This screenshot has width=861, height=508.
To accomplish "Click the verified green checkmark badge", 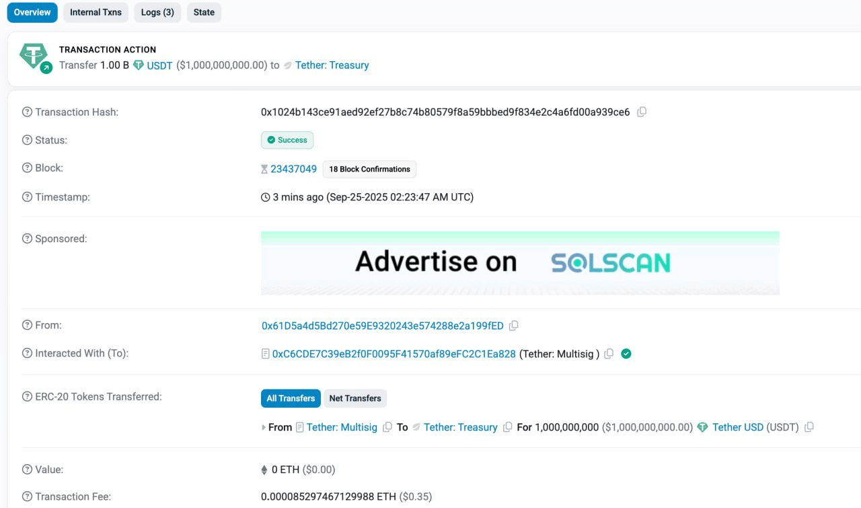I will [626, 354].
